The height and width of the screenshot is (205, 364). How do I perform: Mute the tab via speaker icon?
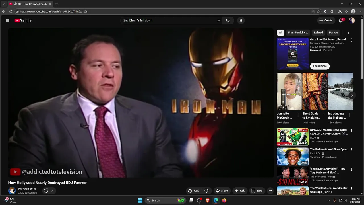15,4
